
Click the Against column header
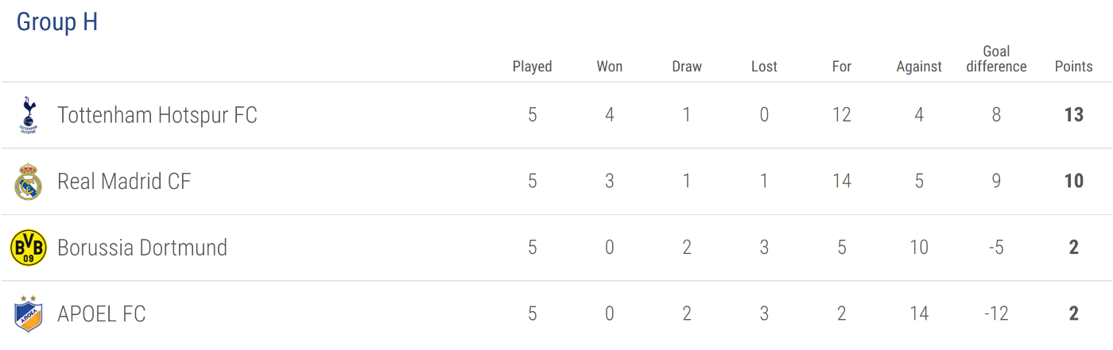tap(919, 67)
